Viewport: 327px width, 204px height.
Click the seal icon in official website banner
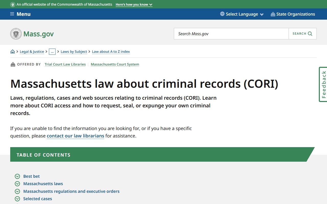point(13,5)
